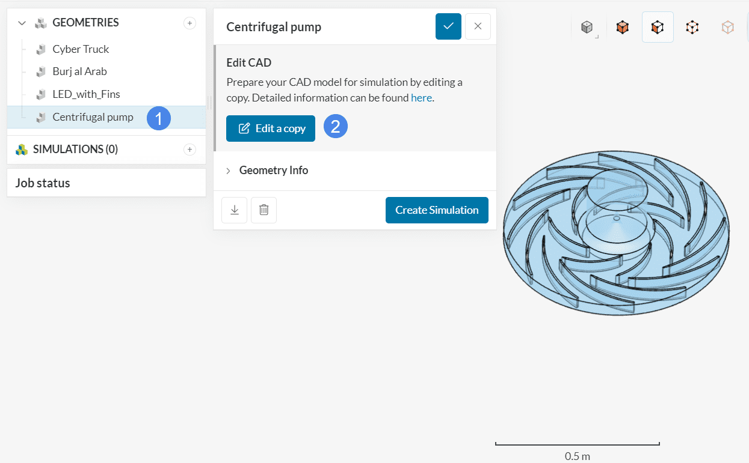Open the render mode cube menu
This screenshot has width=749, height=463.
point(587,28)
